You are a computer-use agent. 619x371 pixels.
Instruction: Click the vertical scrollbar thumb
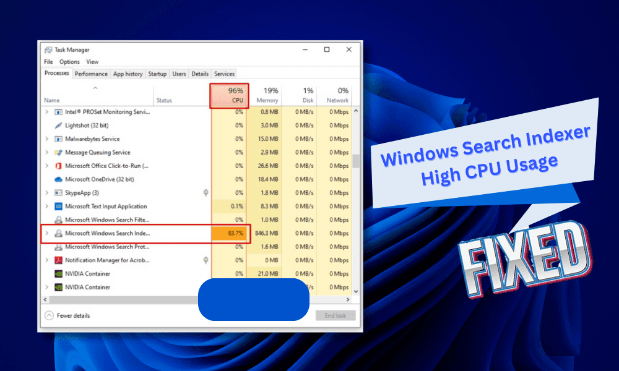pyautogui.click(x=356, y=161)
